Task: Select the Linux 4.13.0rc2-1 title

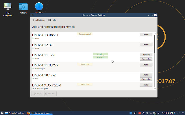Action: click(45, 35)
